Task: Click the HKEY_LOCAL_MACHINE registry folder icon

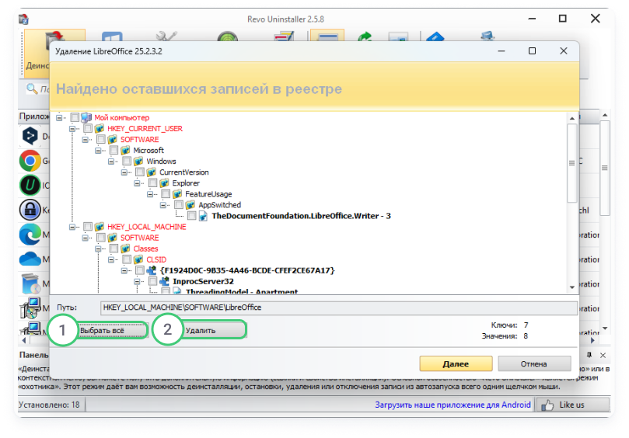Action: pyautogui.click(x=100, y=227)
